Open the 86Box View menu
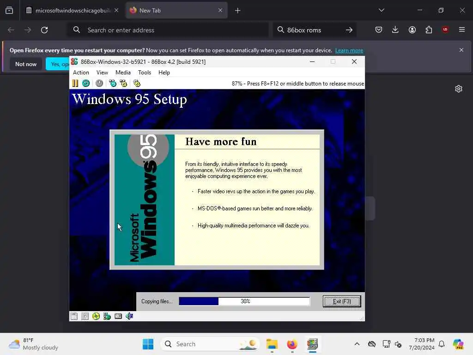Image resolution: width=473 pixels, height=355 pixels. [102, 73]
